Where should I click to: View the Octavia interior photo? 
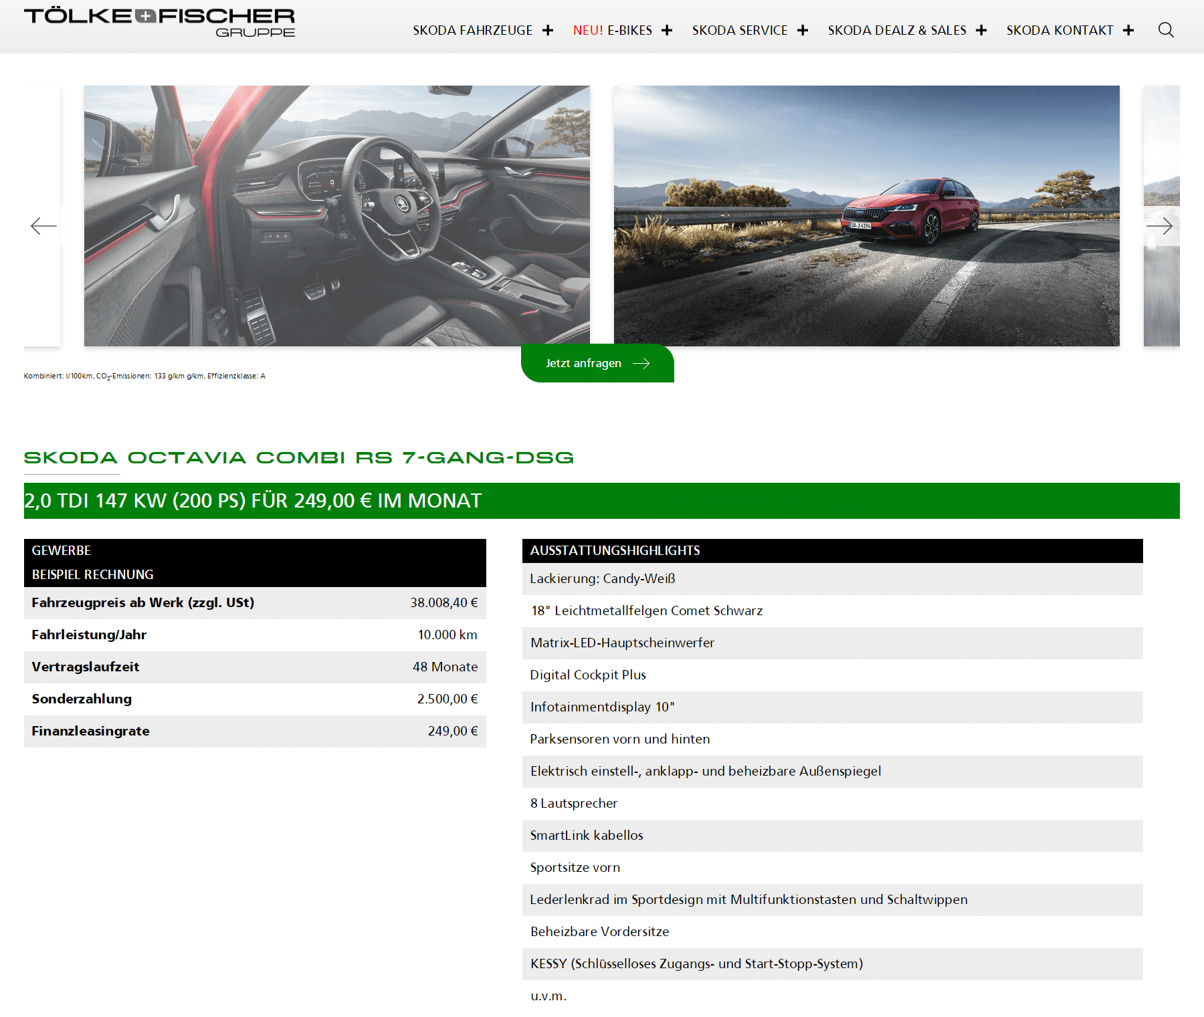337,215
